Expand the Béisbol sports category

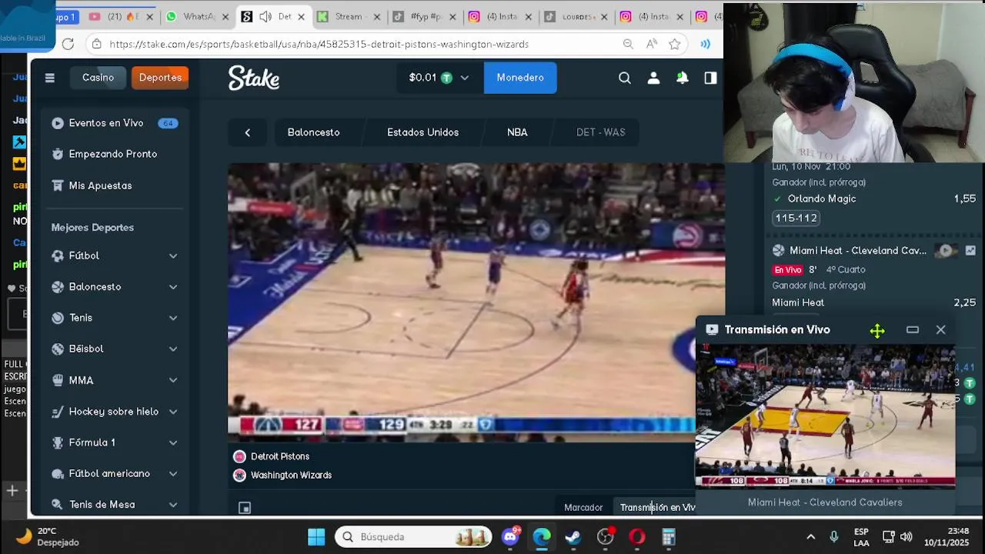point(173,349)
